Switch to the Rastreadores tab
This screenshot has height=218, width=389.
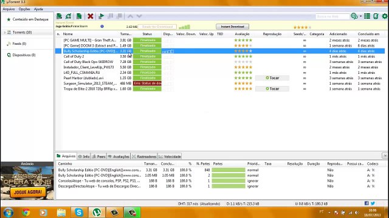pyautogui.click(x=144, y=156)
